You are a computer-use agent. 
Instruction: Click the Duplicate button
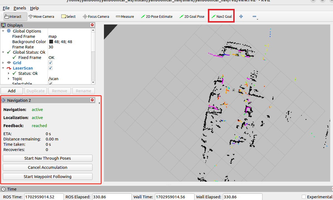coord(35,91)
